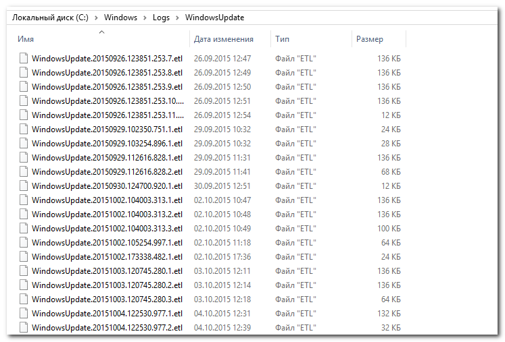Select file name WindowsUpdate.20151002.104003.313.3.etl
The height and width of the screenshot is (342, 505).
[107, 228]
